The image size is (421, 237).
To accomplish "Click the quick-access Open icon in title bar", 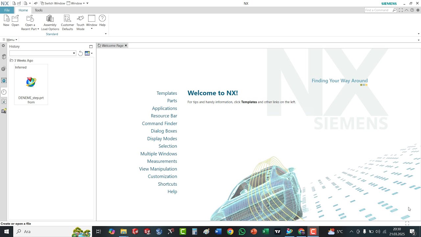I will tap(19, 3).
